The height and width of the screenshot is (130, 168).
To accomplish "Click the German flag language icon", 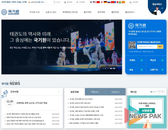I will [x=105, y=2].
